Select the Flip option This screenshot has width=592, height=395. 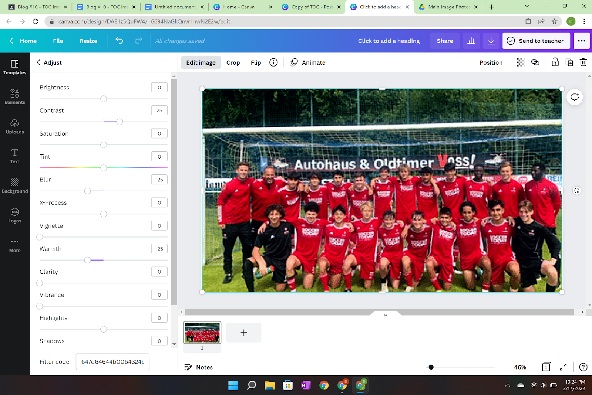pos(256,62)
